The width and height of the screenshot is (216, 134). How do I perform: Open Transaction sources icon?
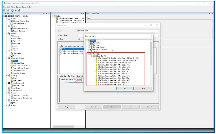[12, 95]
